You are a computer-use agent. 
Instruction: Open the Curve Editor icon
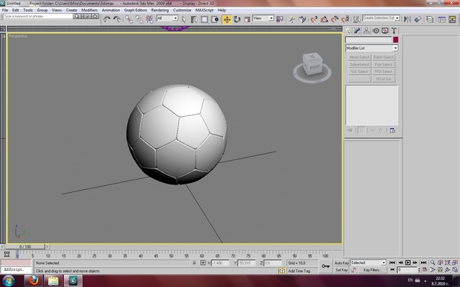442,19
